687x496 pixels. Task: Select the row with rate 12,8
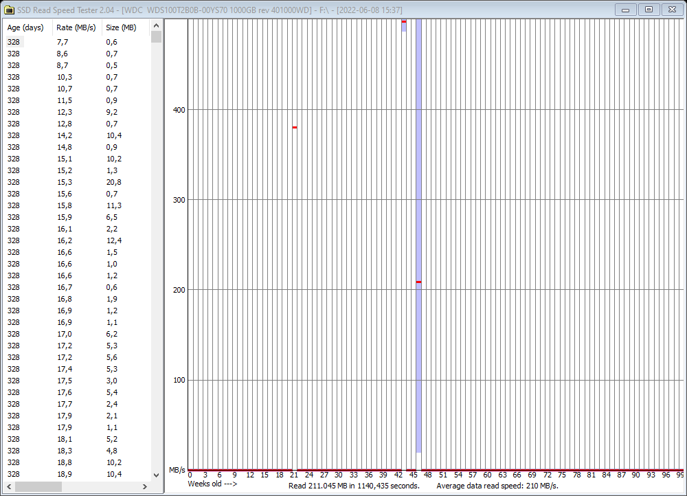coord(77,124)
